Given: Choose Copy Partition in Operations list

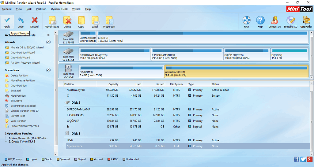Looking at the screenshot, I should tap(18, 85).
